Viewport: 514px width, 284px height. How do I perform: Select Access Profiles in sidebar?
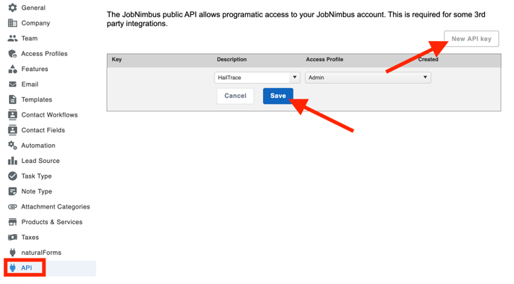click(44, 54)
